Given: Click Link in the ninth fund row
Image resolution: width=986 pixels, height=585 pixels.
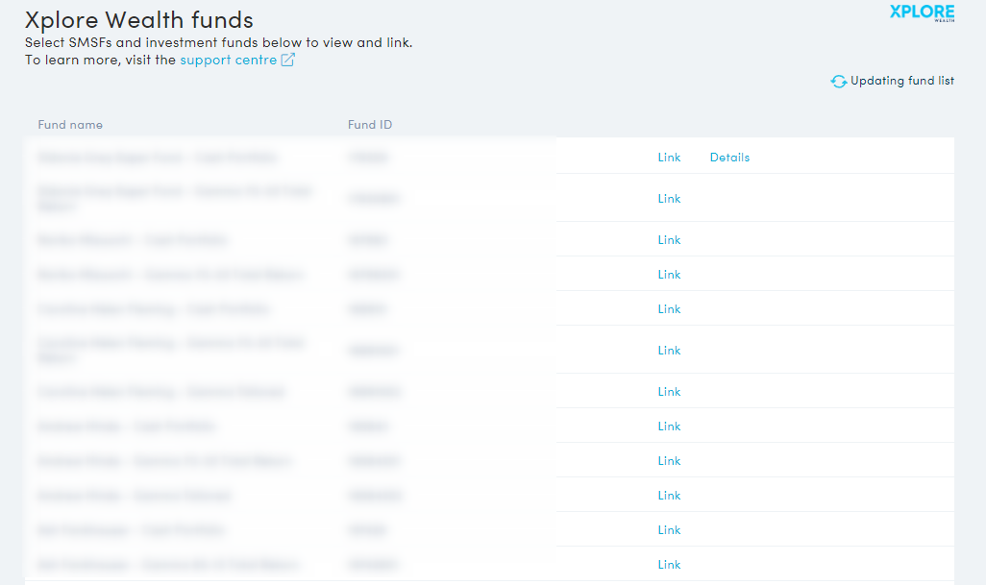Looking at the screenshot, I should [669, 460].
